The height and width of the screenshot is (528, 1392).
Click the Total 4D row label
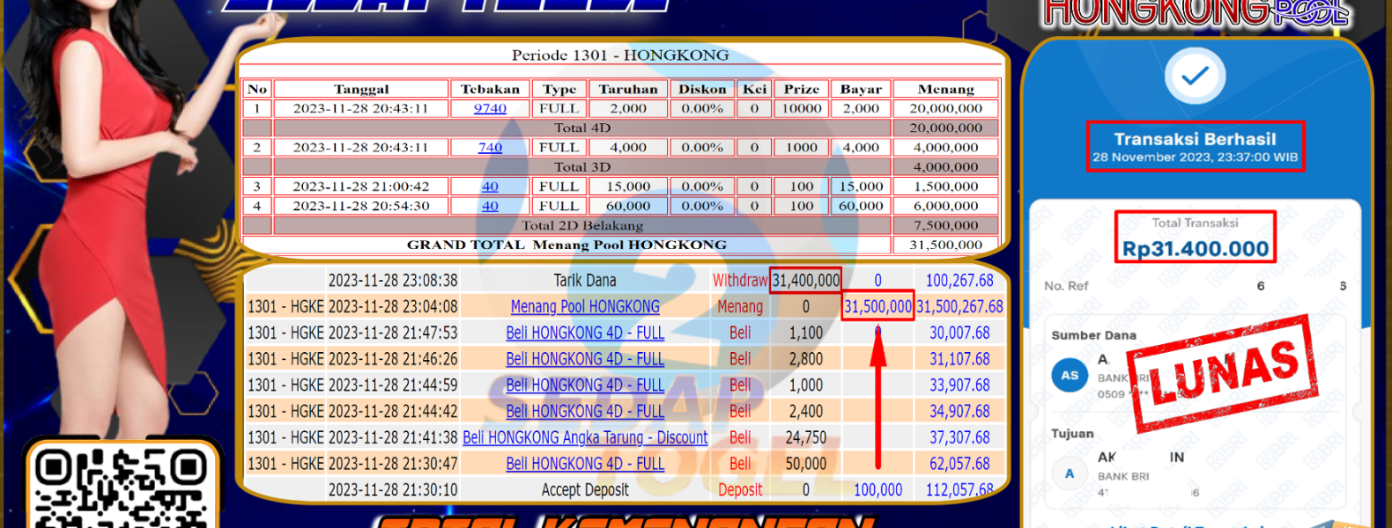582,128
